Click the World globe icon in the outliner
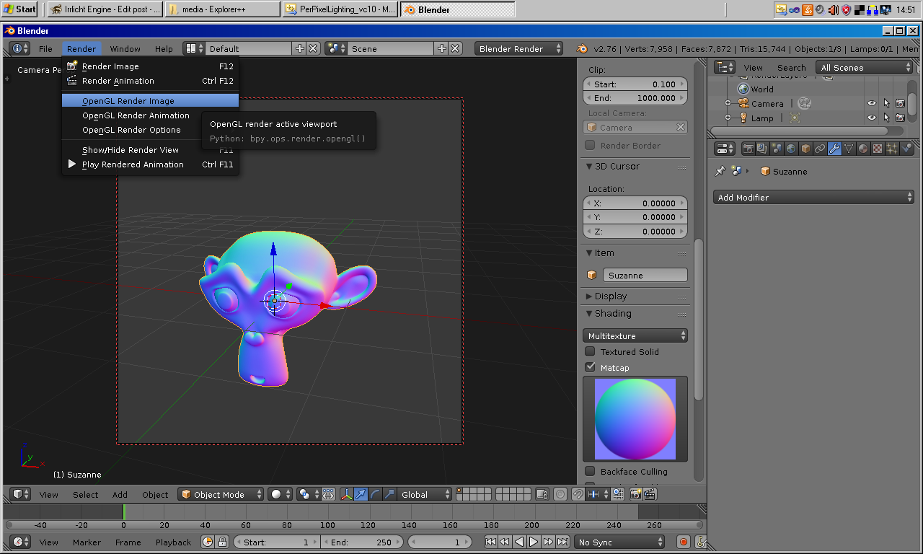 [743, 89]
